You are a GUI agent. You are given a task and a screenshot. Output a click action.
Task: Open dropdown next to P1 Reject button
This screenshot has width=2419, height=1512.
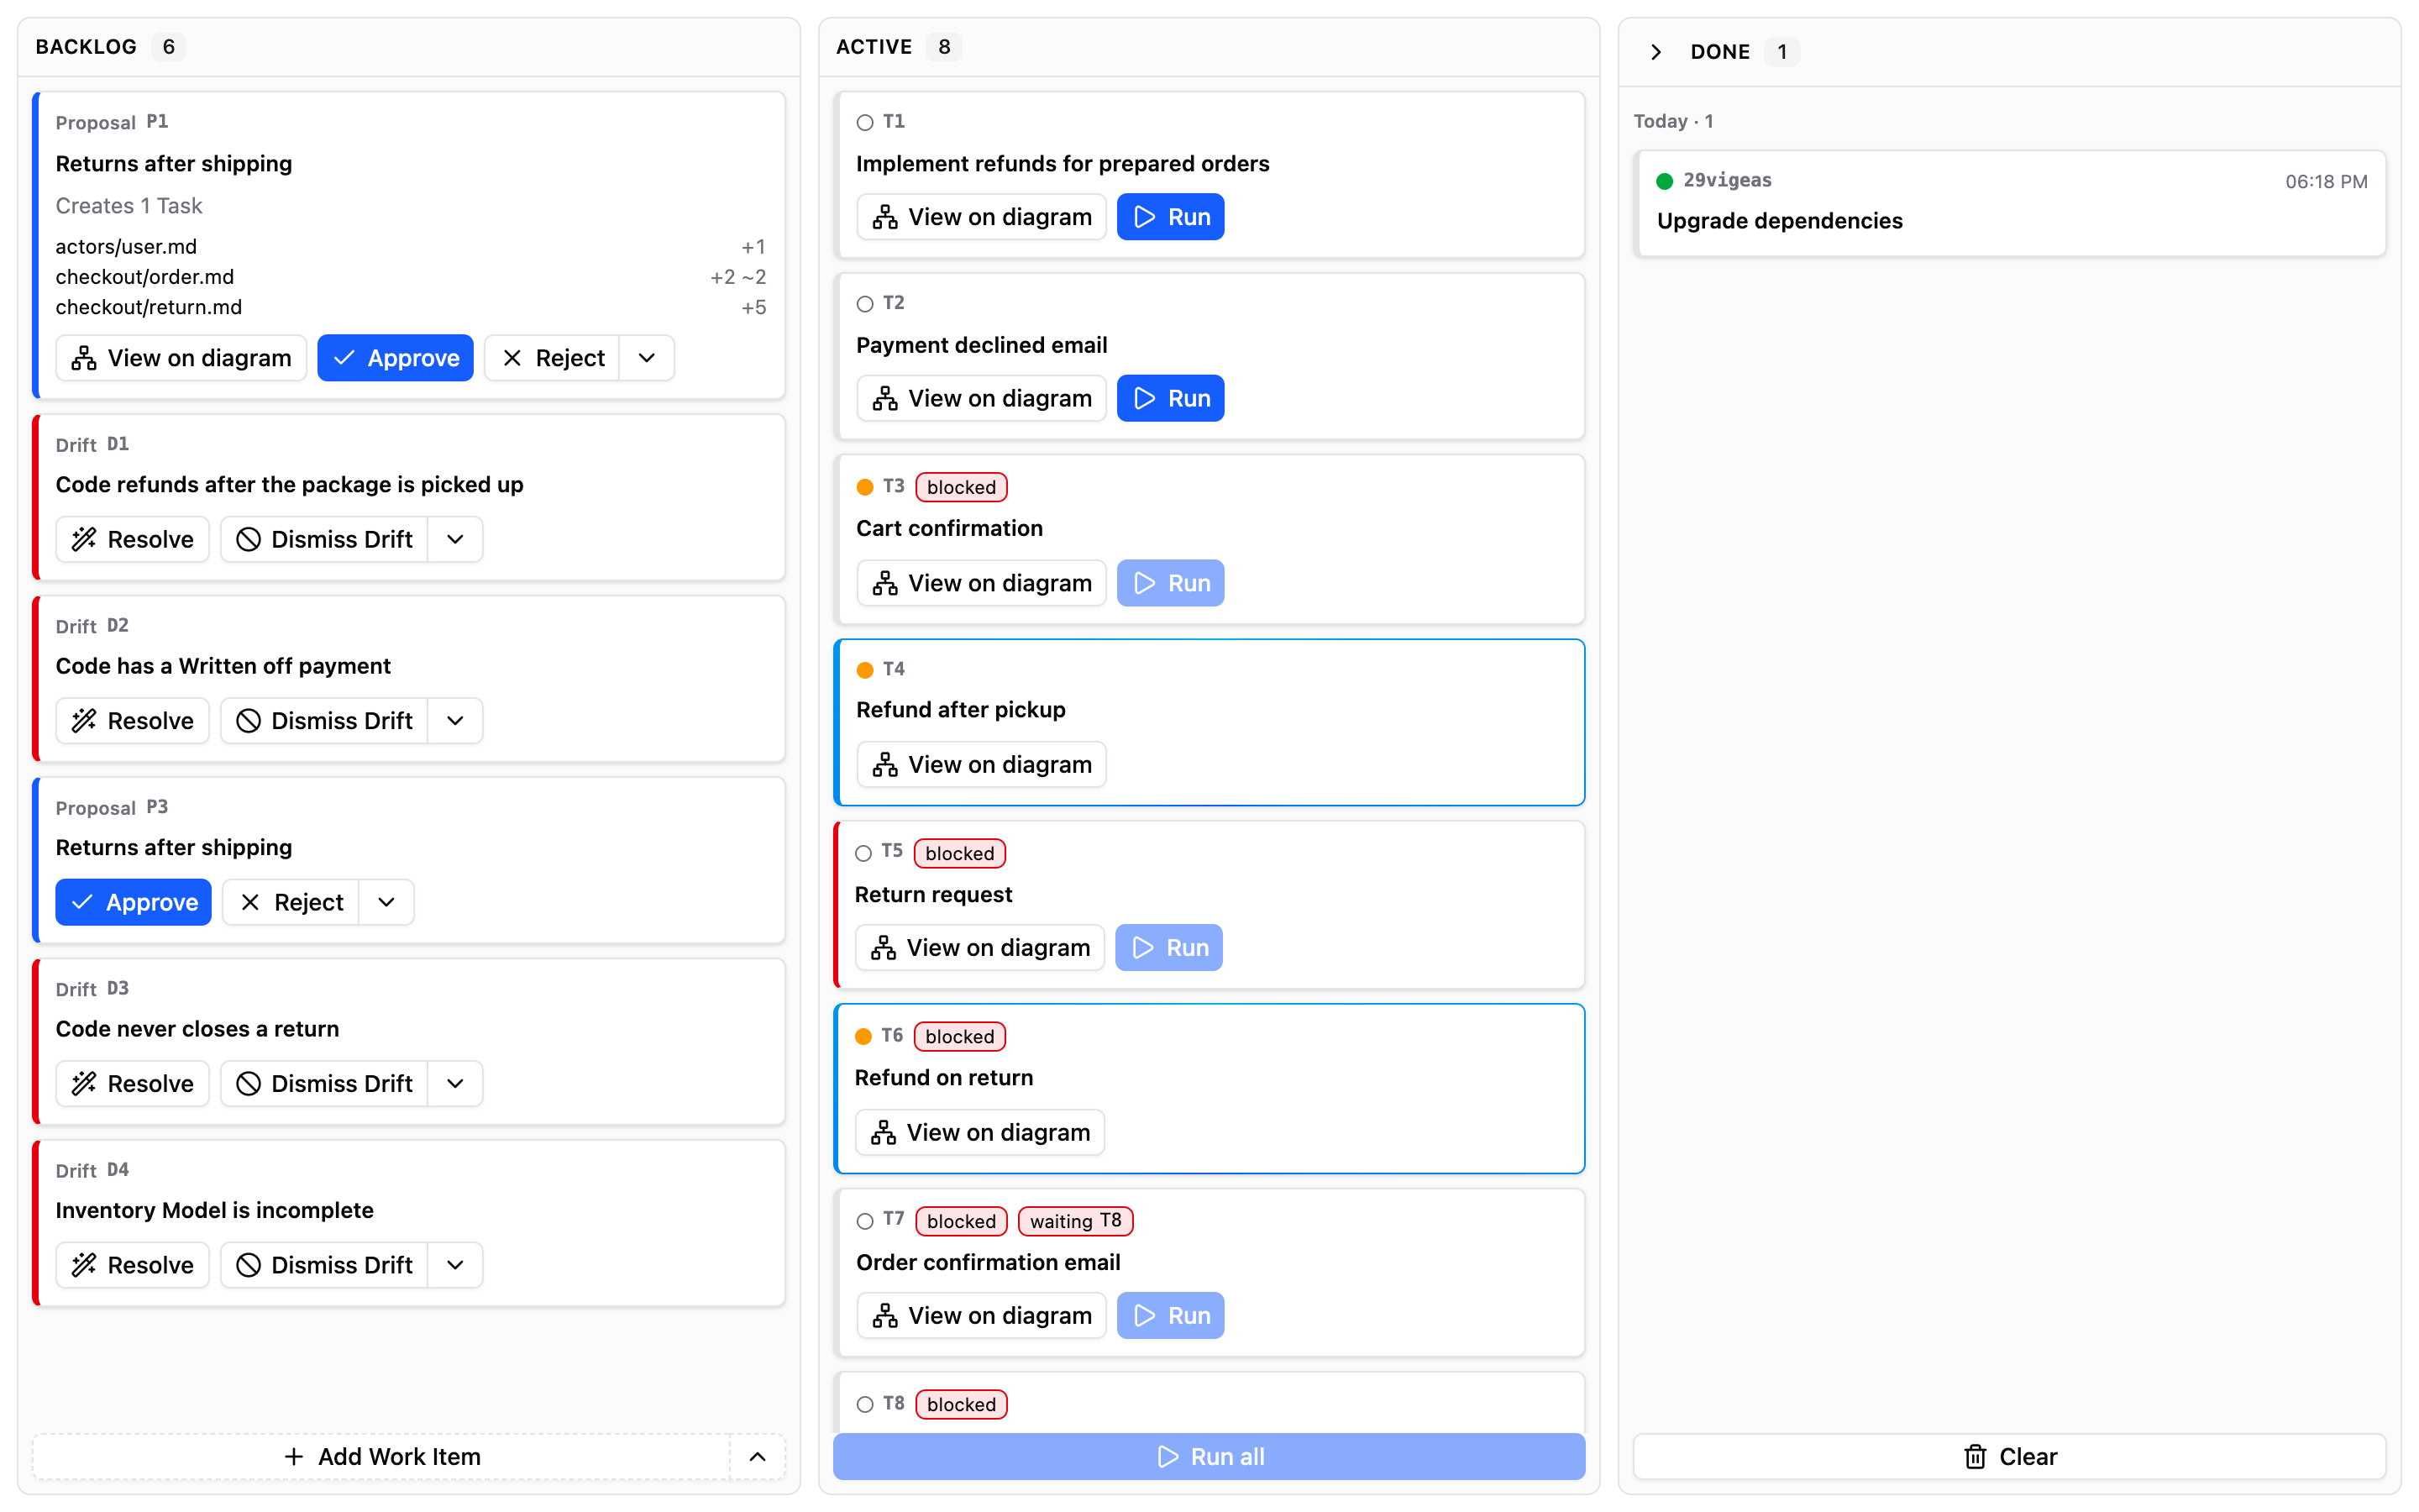pyautogui.click(x=647, y=358)
